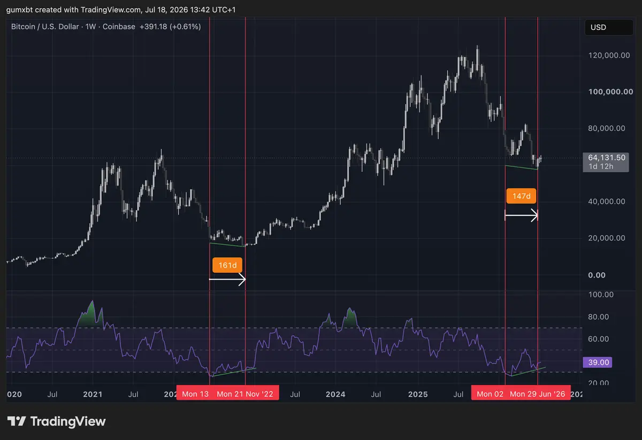Select the 161d date range label
The image size is (642, 440).
click(x=227, y=265)
